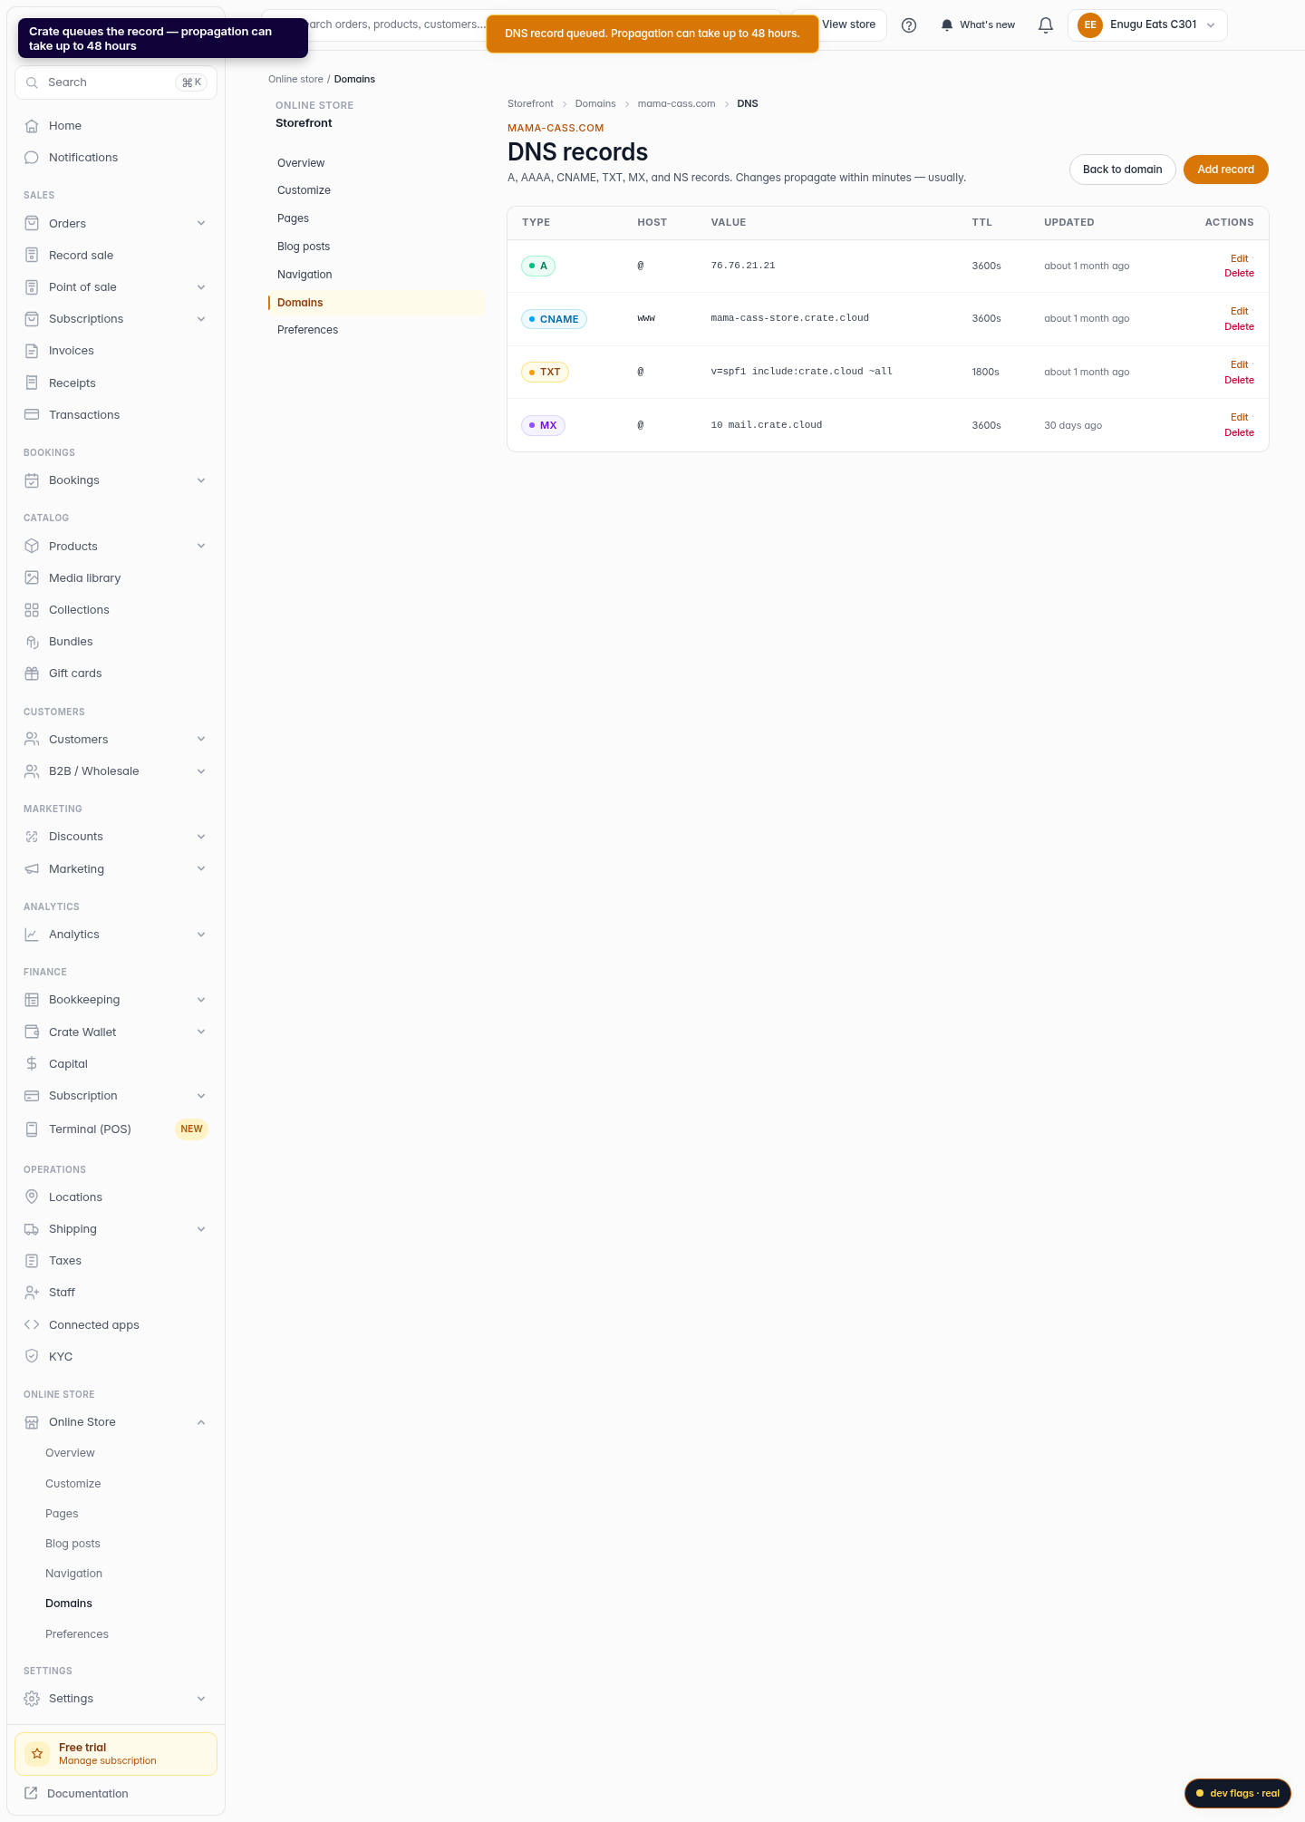Click the Bundles icon
1305x1822 pixels.
pyautogui.click(x=32, y=642)
